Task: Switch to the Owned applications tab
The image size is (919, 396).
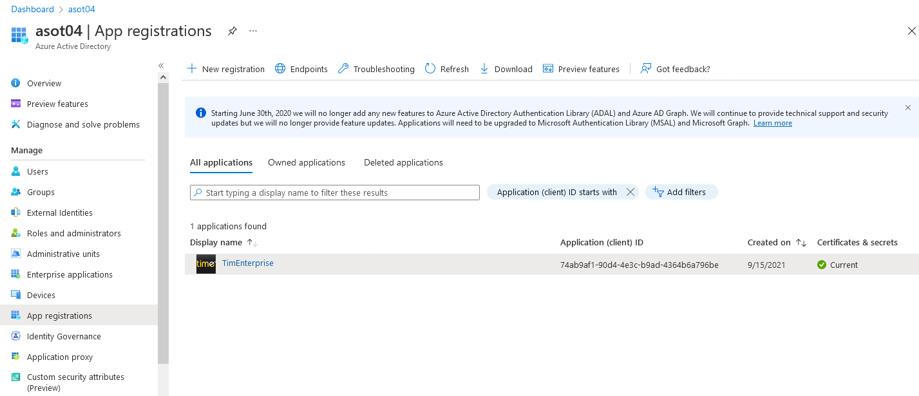Action: (307, 162)
